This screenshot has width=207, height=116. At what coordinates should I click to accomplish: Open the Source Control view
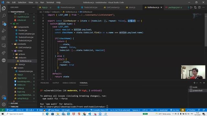click(x=4, y=23)
